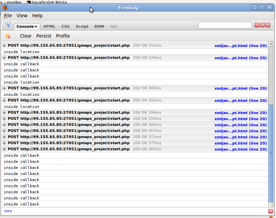This screenshot has width=276, height=218.
Task: Switch to the CSS tab
Action: click(x=66, y=26)
